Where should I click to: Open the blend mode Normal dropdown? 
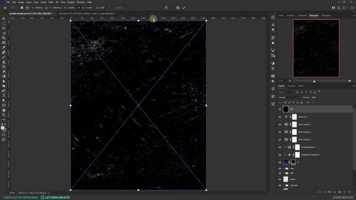tap(289, 97)
